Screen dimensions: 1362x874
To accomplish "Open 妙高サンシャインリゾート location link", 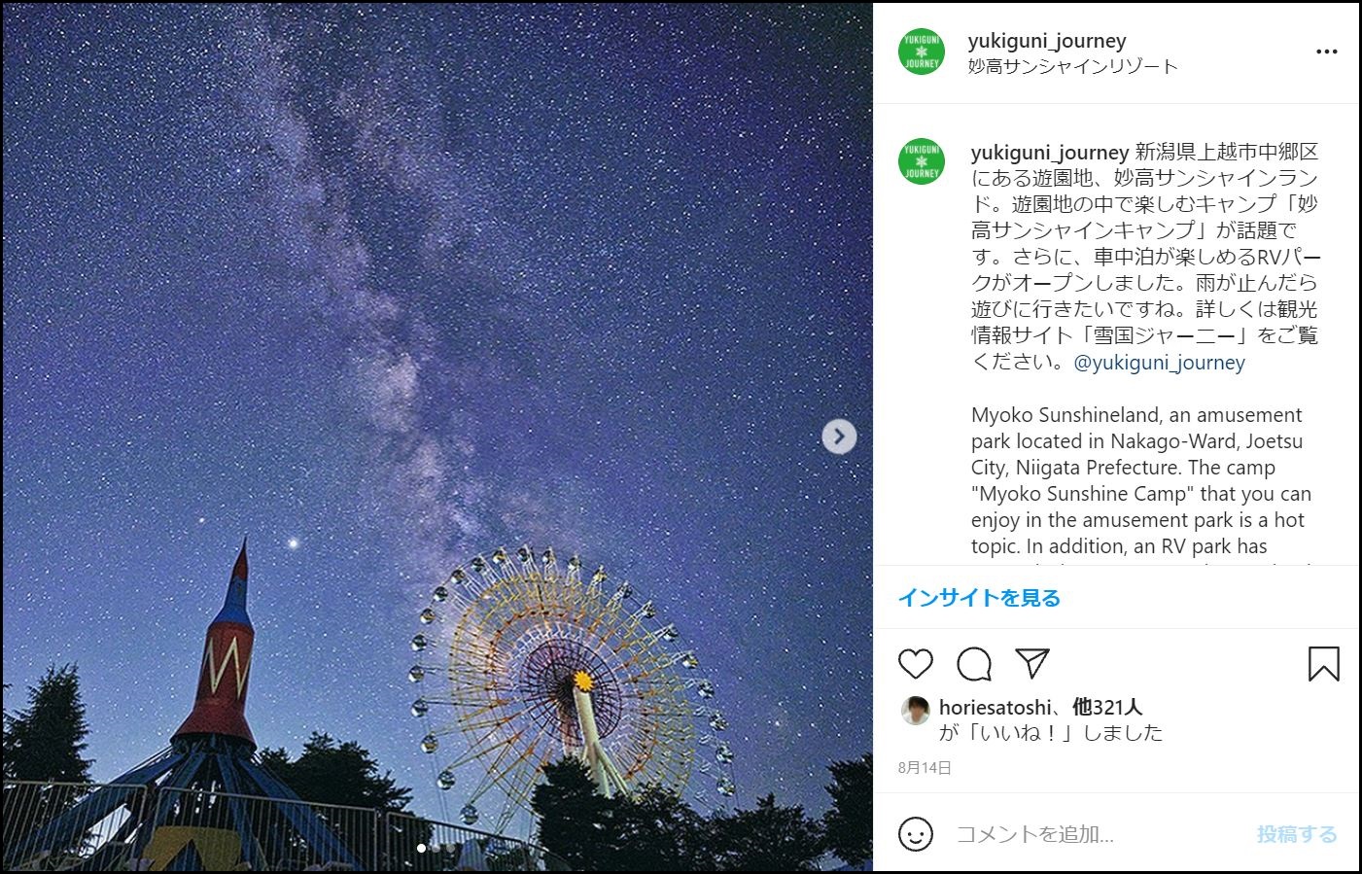I will (x=1072, y=66).
